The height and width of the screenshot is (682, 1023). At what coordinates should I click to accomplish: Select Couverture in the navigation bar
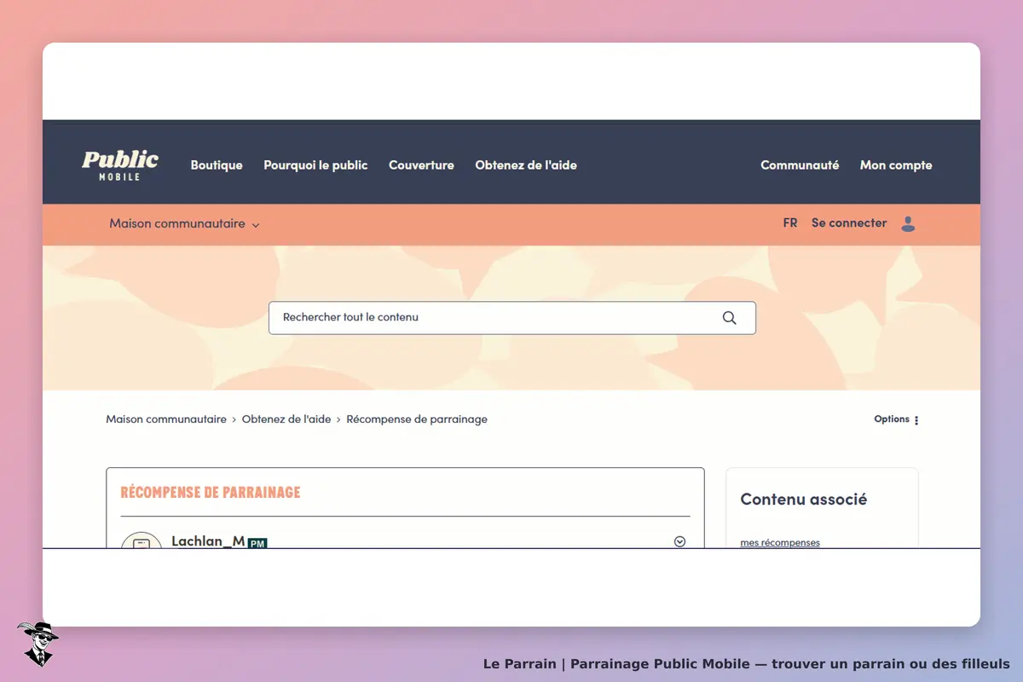coord(421,165)
